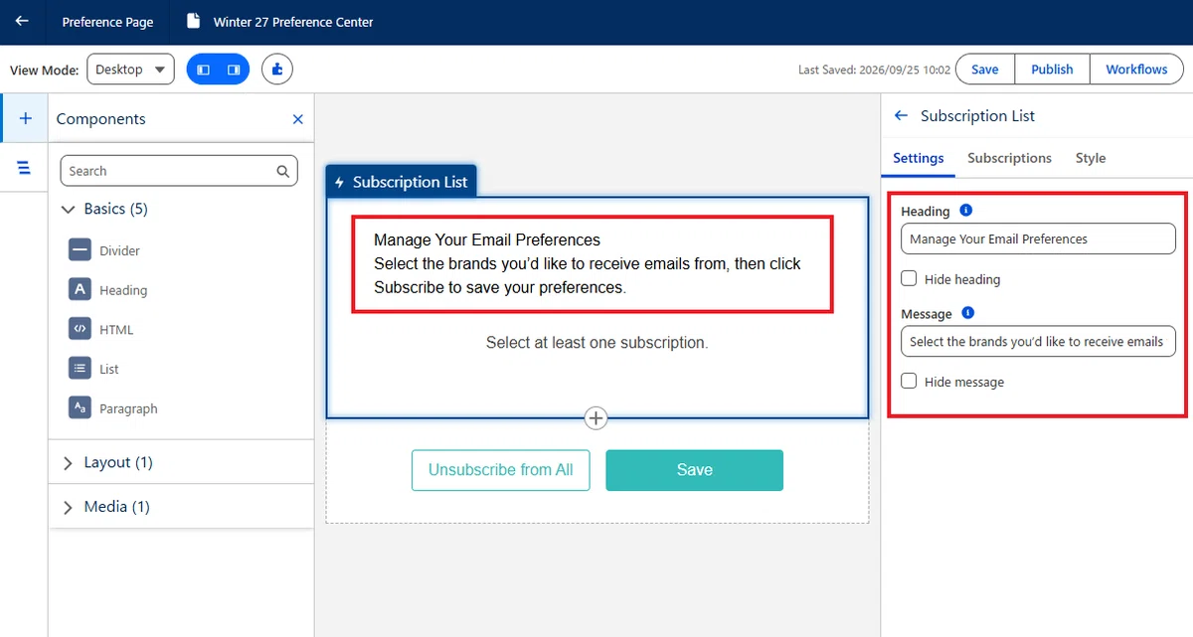Click the magnifier icon in Components search
Screen dimensions: 1193x637
click(282, 171)
